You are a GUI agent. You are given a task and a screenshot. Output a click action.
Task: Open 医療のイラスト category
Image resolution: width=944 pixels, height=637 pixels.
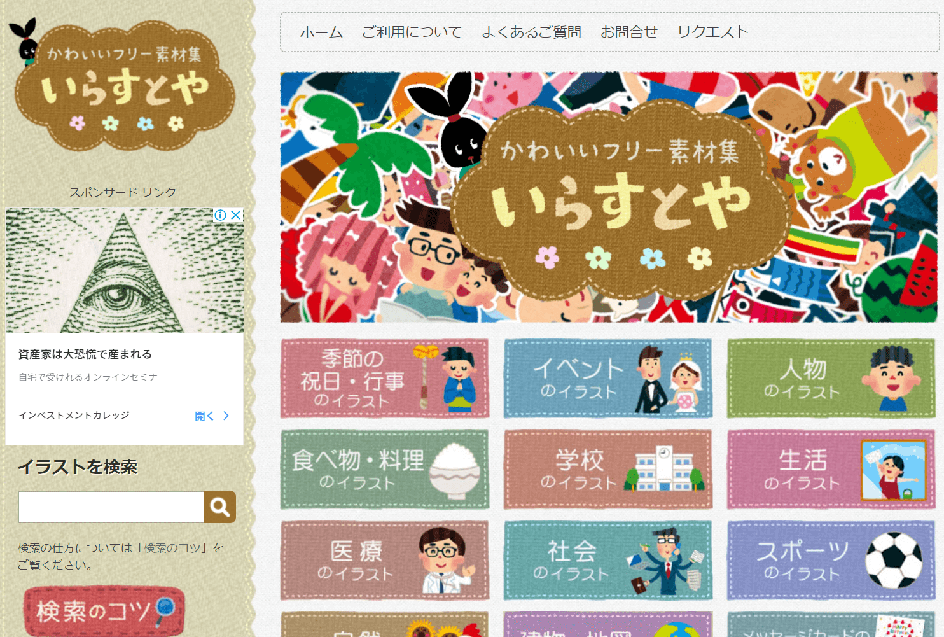coord(385,560)
